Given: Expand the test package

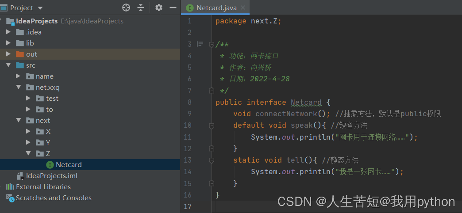Looking at the screenshot, I should 28,98.
